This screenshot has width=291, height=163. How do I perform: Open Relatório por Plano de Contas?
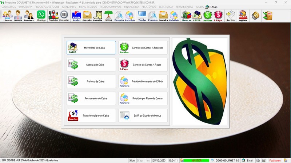tap(143, 99)
